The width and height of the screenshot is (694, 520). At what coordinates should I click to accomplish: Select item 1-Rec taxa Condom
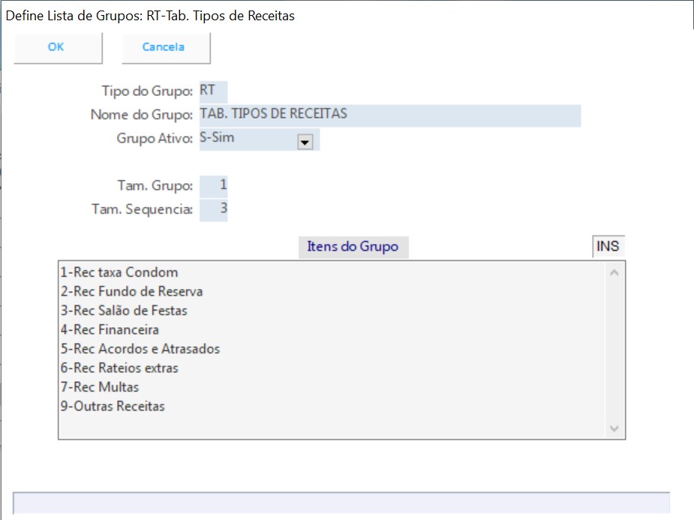point(119,272)
